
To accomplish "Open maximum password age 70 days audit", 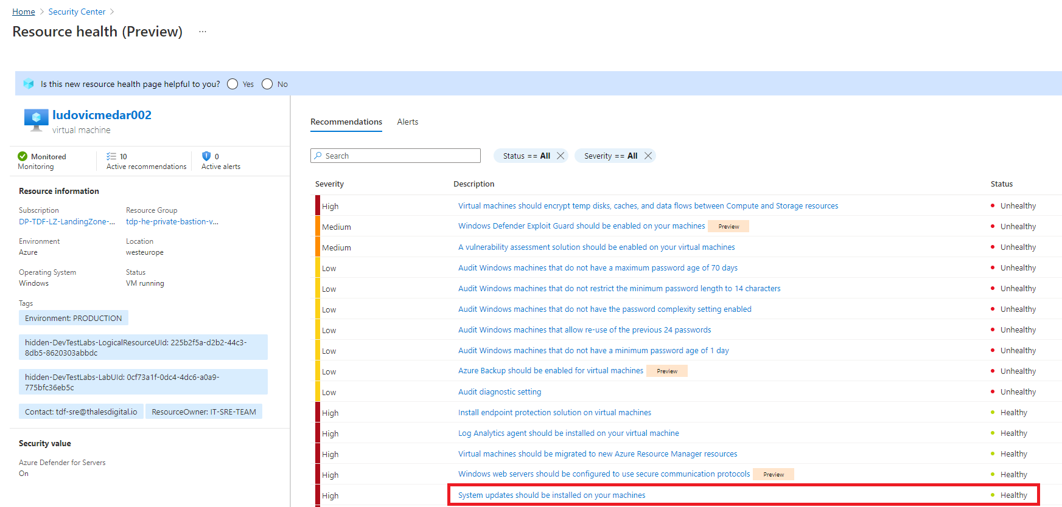I will tap(598, 267).
